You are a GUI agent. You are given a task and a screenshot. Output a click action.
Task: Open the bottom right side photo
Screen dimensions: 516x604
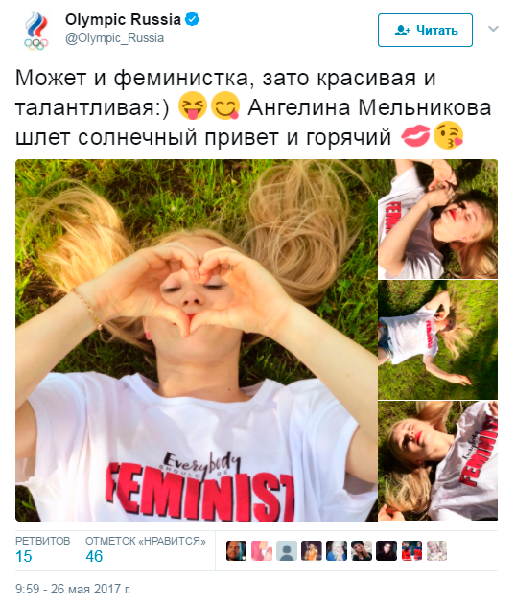click(437, 461)
